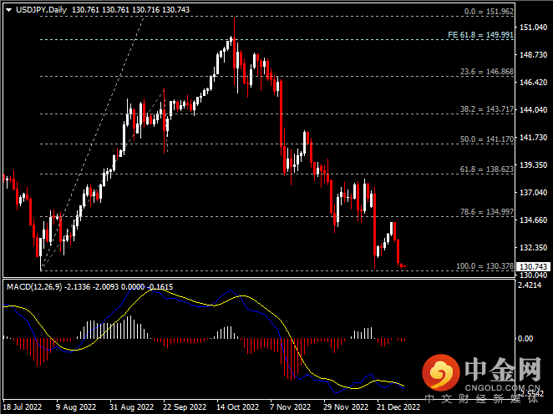The width and height of the screenshot is (553, 414).
Task: Click the yellow MACD signal line peak
Action: (x=236, y=296)
